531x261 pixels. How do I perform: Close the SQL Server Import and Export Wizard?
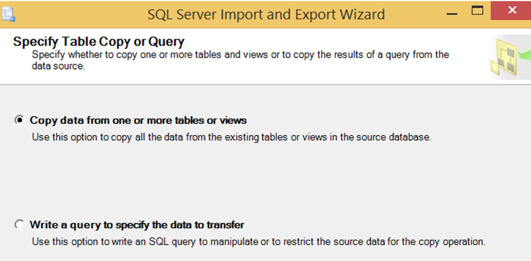point(512,11)
